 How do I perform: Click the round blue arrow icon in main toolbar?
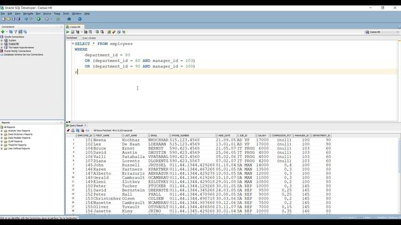(x=80, y=19)
